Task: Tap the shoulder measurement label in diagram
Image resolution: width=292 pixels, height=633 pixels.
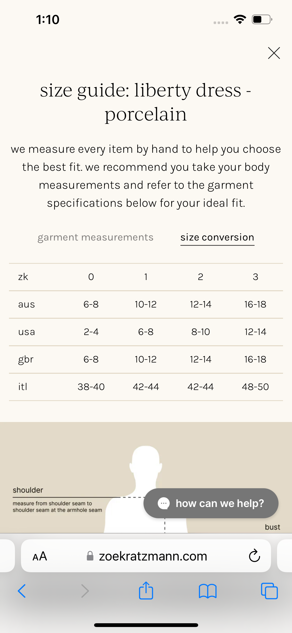Action: pyautogui.click(x=28, y=490)
